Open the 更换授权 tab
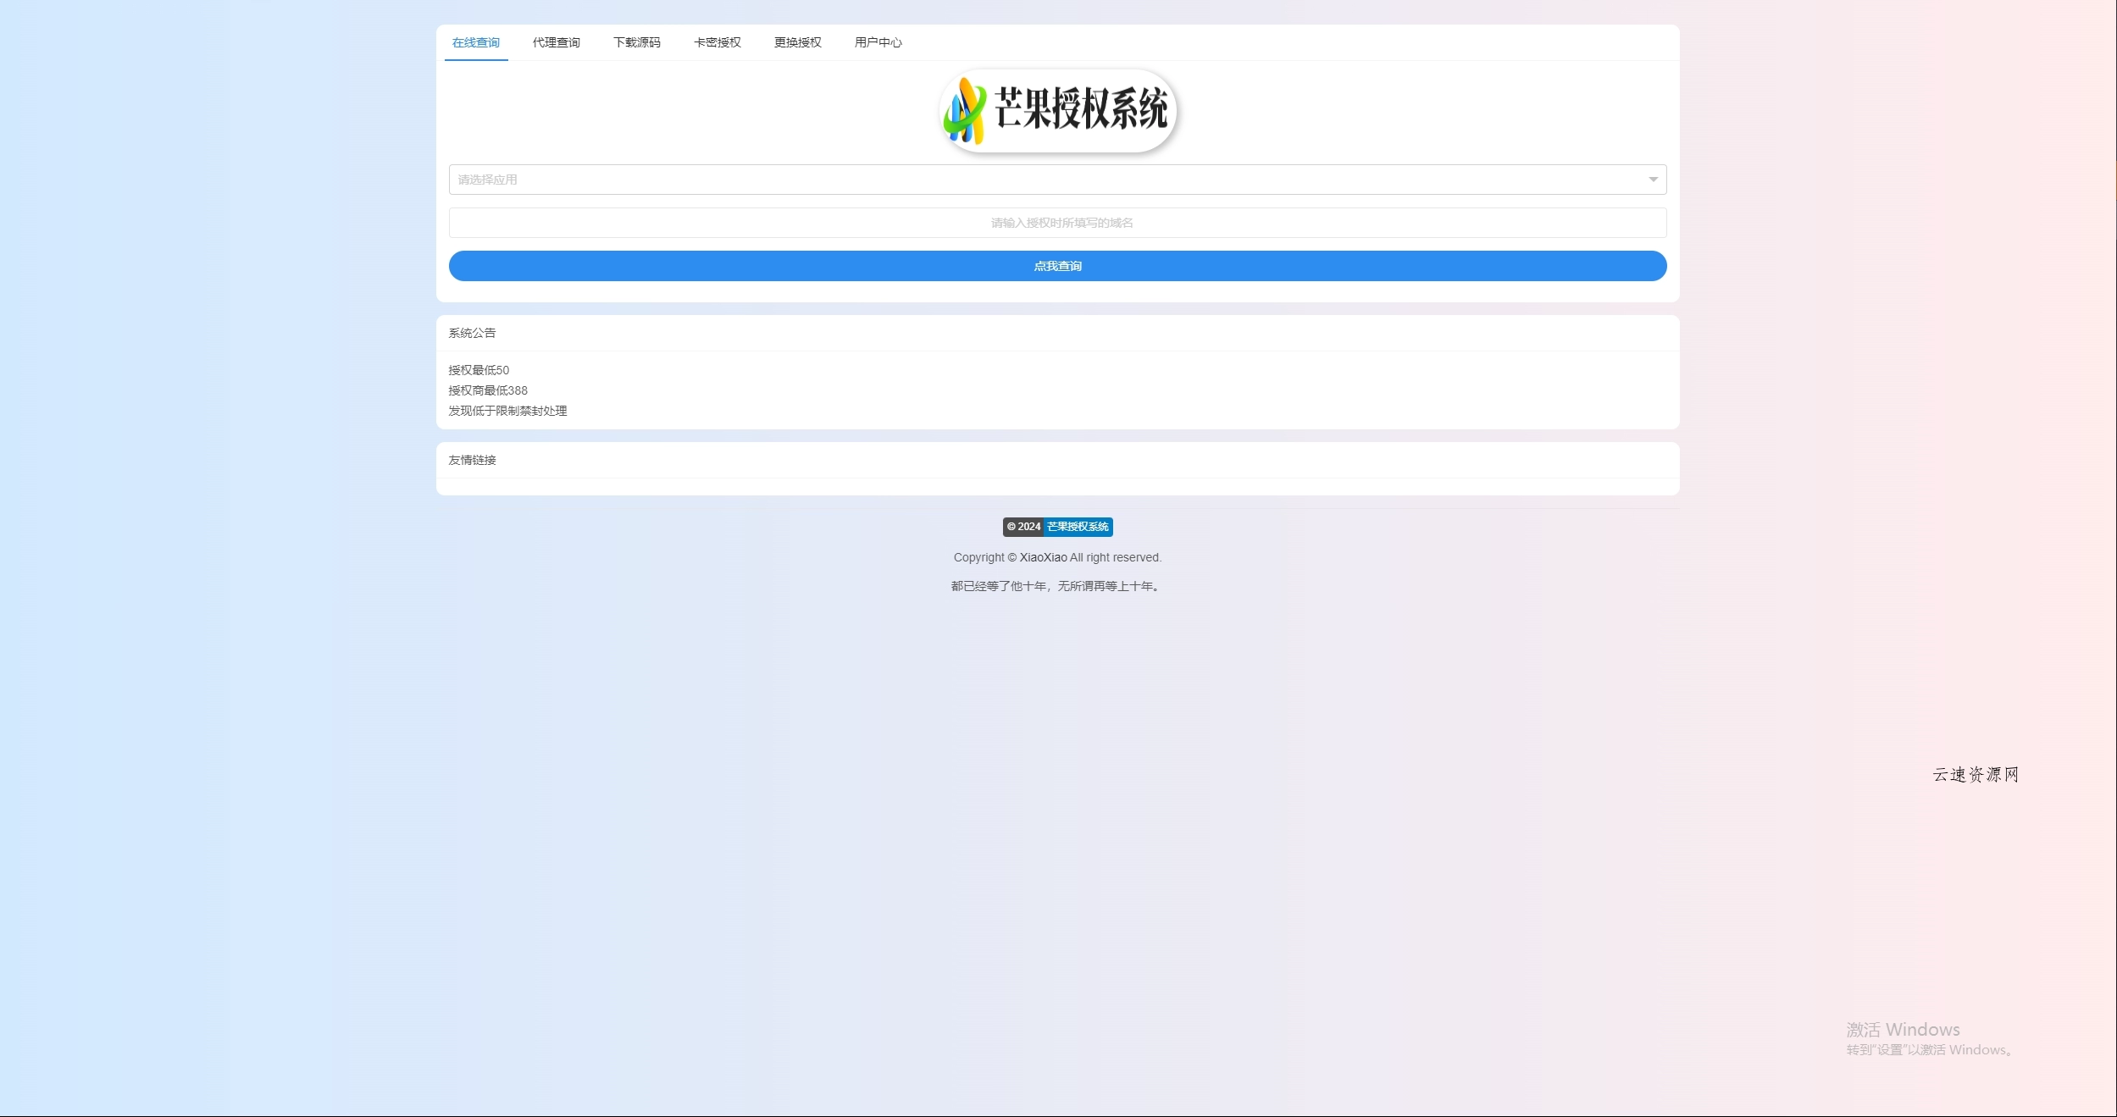The image size is (2117, 1117). [796, 41]
